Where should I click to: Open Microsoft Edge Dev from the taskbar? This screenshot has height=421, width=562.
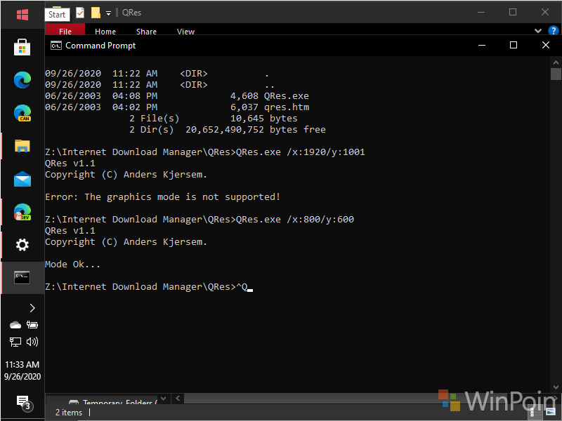click(x=22, y=212)
